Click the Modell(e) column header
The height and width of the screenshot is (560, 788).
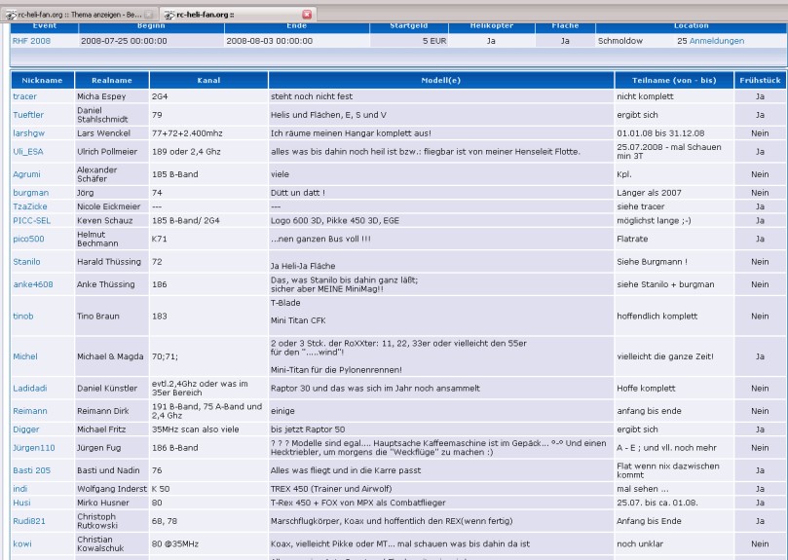[x=440, y=80]
